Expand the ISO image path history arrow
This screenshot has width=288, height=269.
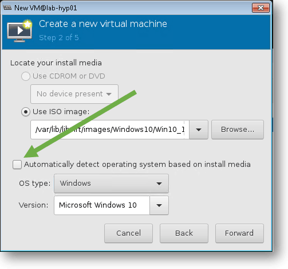pyautogui.click(x=199, y=130)
